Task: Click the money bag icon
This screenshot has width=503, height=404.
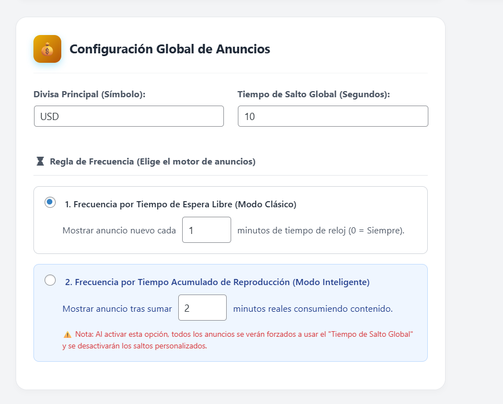Action: (x=47, y=49)
